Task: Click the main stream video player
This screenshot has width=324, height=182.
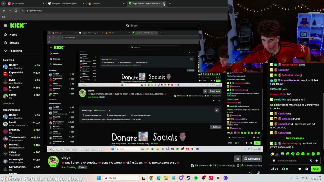Action: tap(155, 91)
